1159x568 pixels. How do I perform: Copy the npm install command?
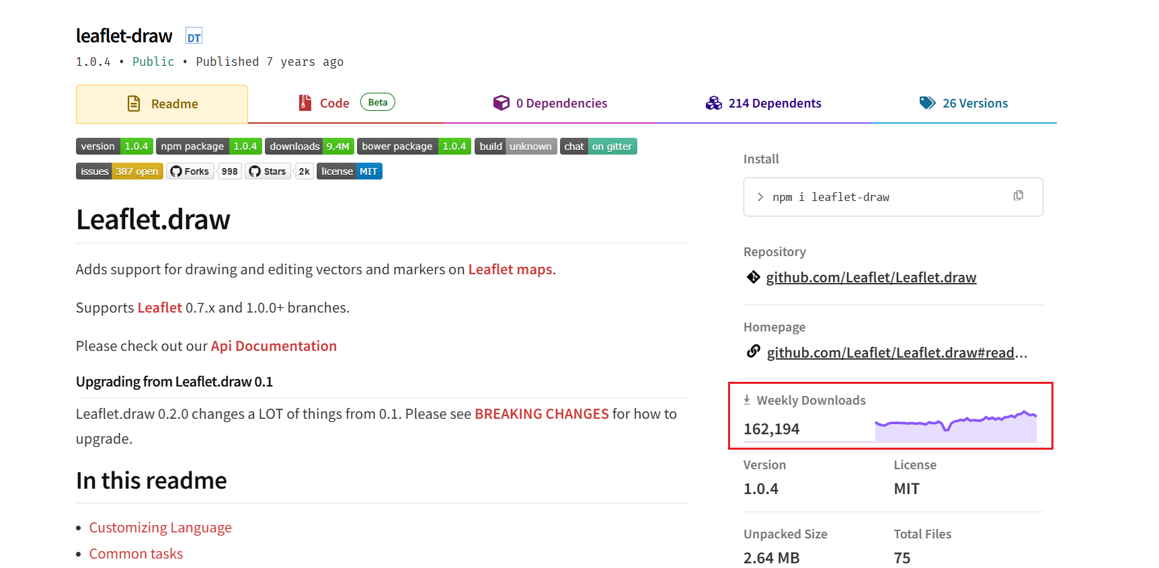[1018, 196]
